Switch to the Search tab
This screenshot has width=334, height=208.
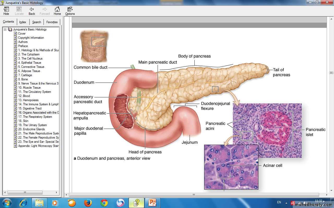pyautogui.click(x=37, y=22)
